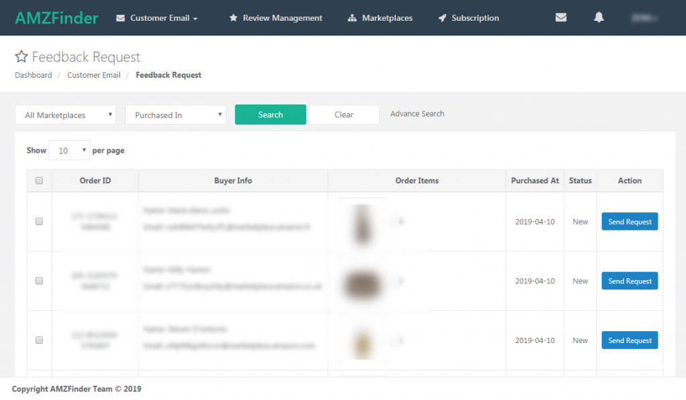686x400 pixels.
Task: Open the Subscription page
Action: tap(468, 18)
